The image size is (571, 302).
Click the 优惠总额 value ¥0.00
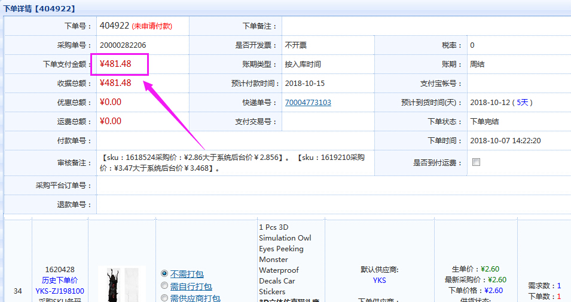111,102
